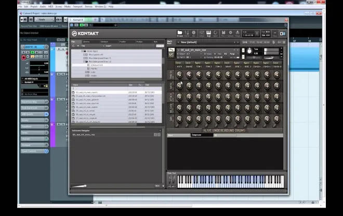Click the Import button in Kontakt browser

coord(109,46)
